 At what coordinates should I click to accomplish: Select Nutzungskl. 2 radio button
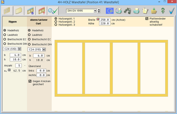[x=56, y=22]
